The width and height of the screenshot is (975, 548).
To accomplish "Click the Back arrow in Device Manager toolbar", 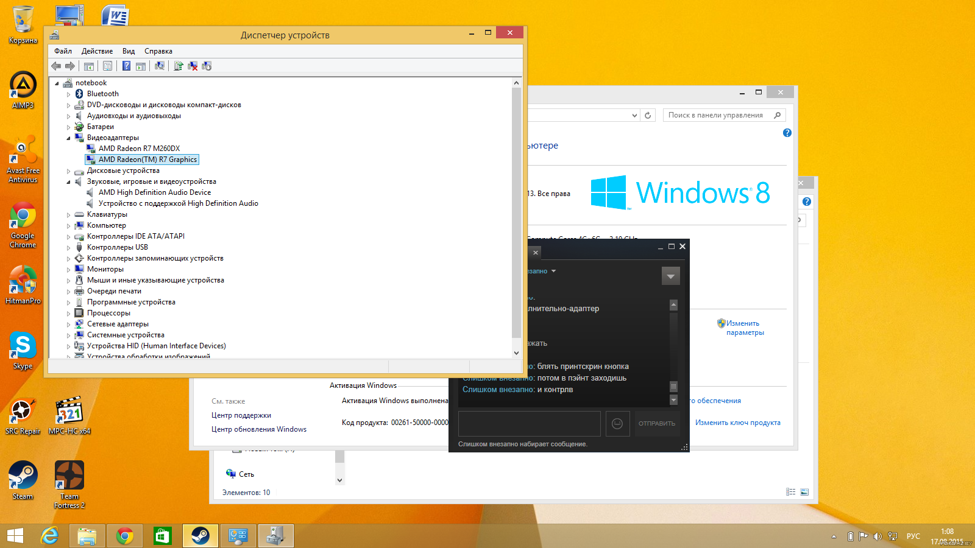I will [56, 66].
